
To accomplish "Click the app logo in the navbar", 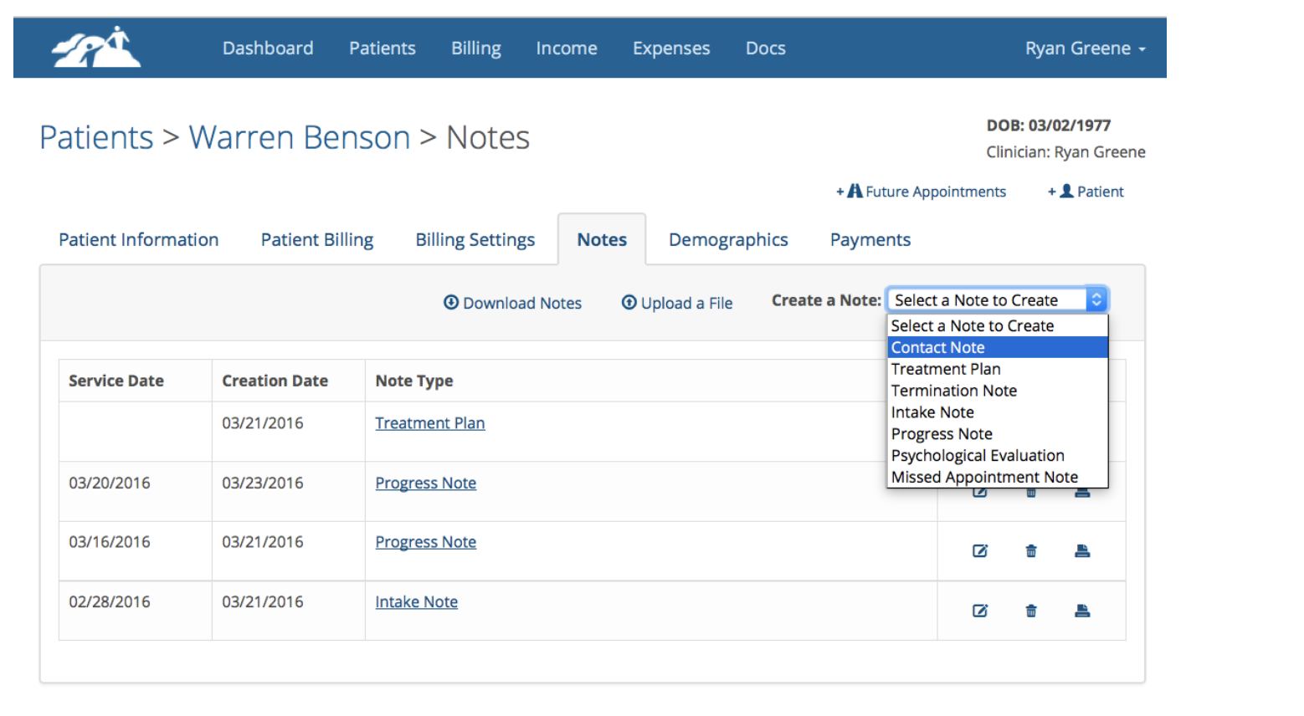I will (x=95, y=48).
